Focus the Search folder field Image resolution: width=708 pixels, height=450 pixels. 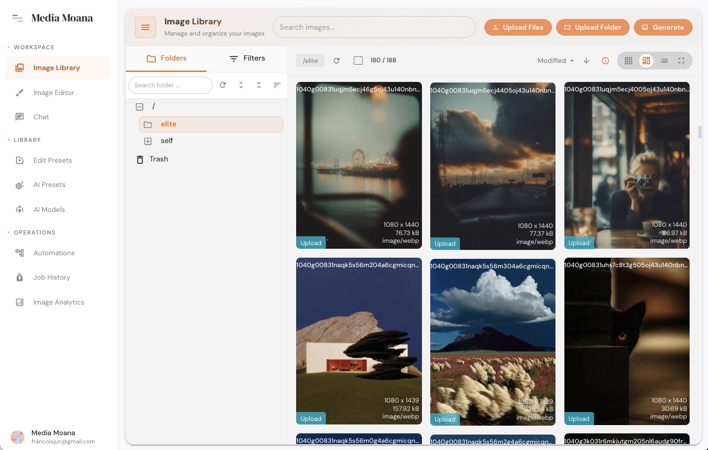170,85
